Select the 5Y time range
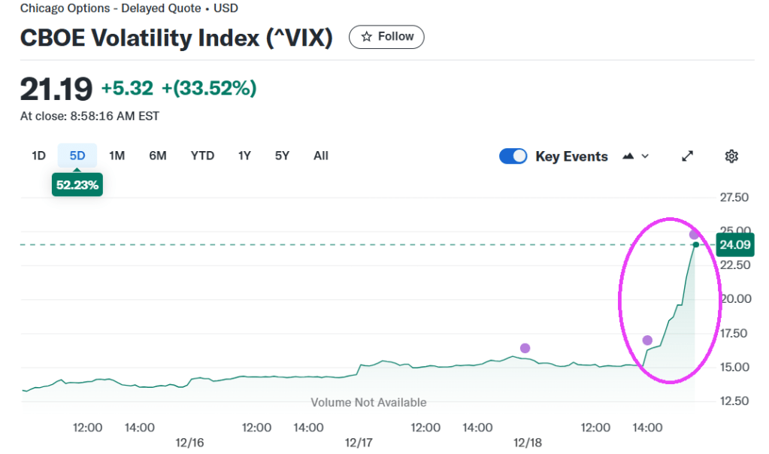 (282, 156)
